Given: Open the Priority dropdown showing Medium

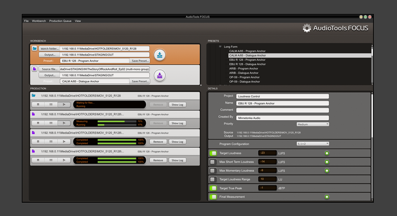Looking at the screenshot, I should (x=313, y=124).
